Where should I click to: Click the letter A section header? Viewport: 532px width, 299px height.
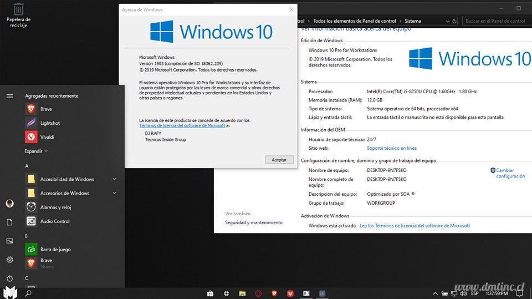pyautogui.click(x=27, y=166)
